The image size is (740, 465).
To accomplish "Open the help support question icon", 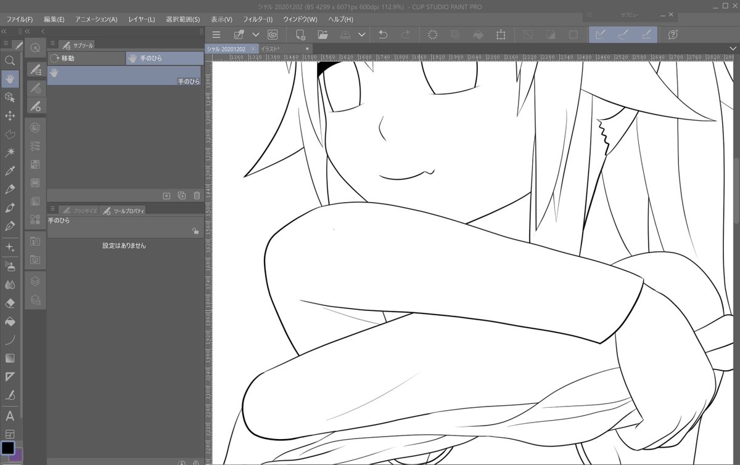I will pos(673,34).
